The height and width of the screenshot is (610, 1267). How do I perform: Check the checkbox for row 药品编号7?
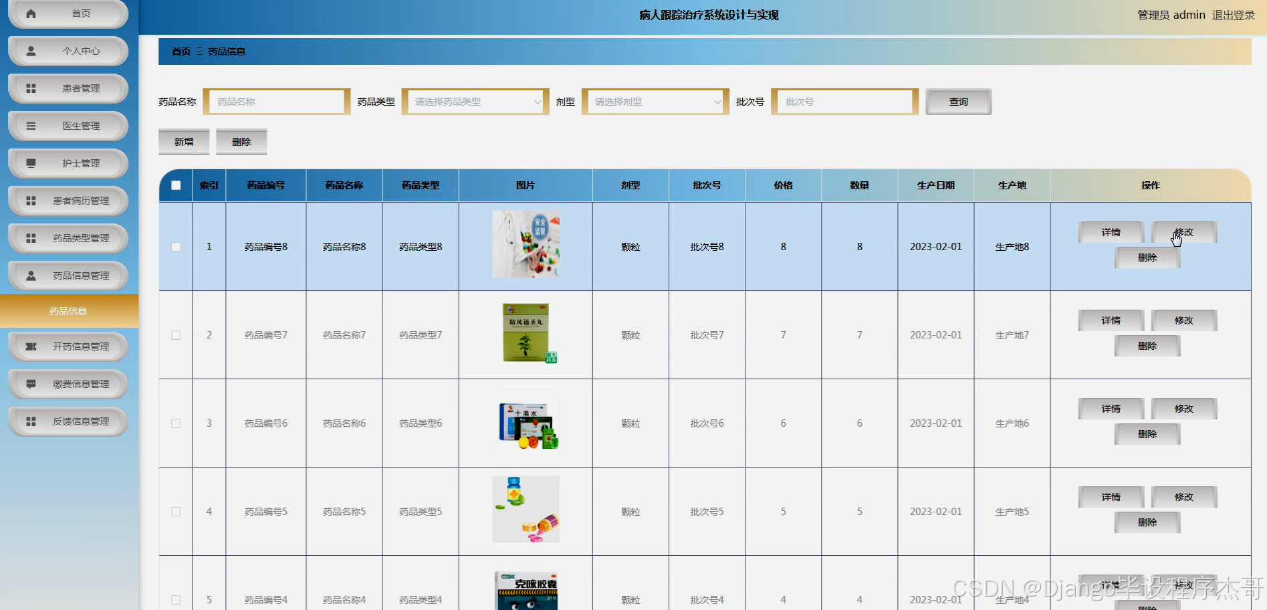tap(176, 335)
